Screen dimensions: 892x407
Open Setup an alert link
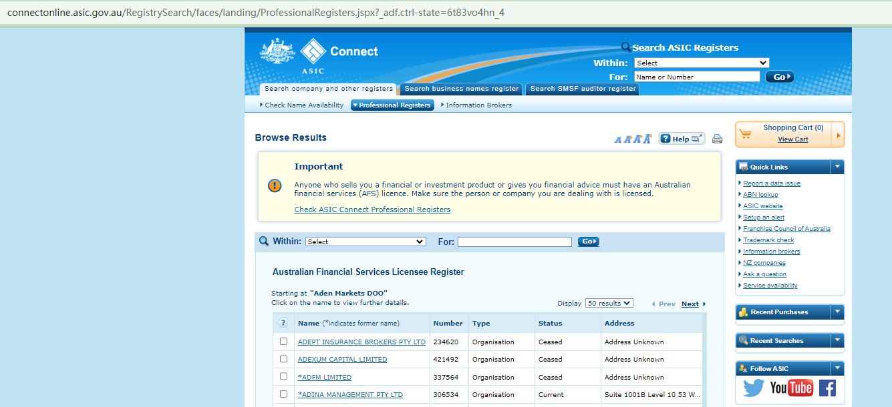coord(764,218)
